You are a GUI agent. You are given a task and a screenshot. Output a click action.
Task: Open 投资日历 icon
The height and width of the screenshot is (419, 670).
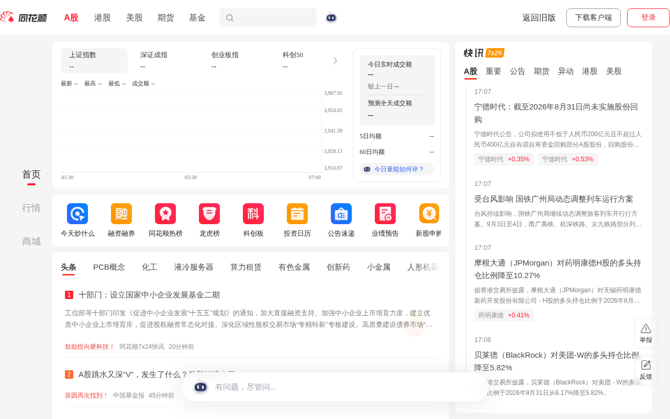click(297, 214)
